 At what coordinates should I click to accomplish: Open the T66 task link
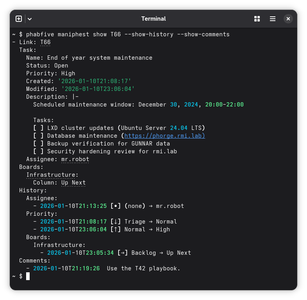tap(45, 42)
